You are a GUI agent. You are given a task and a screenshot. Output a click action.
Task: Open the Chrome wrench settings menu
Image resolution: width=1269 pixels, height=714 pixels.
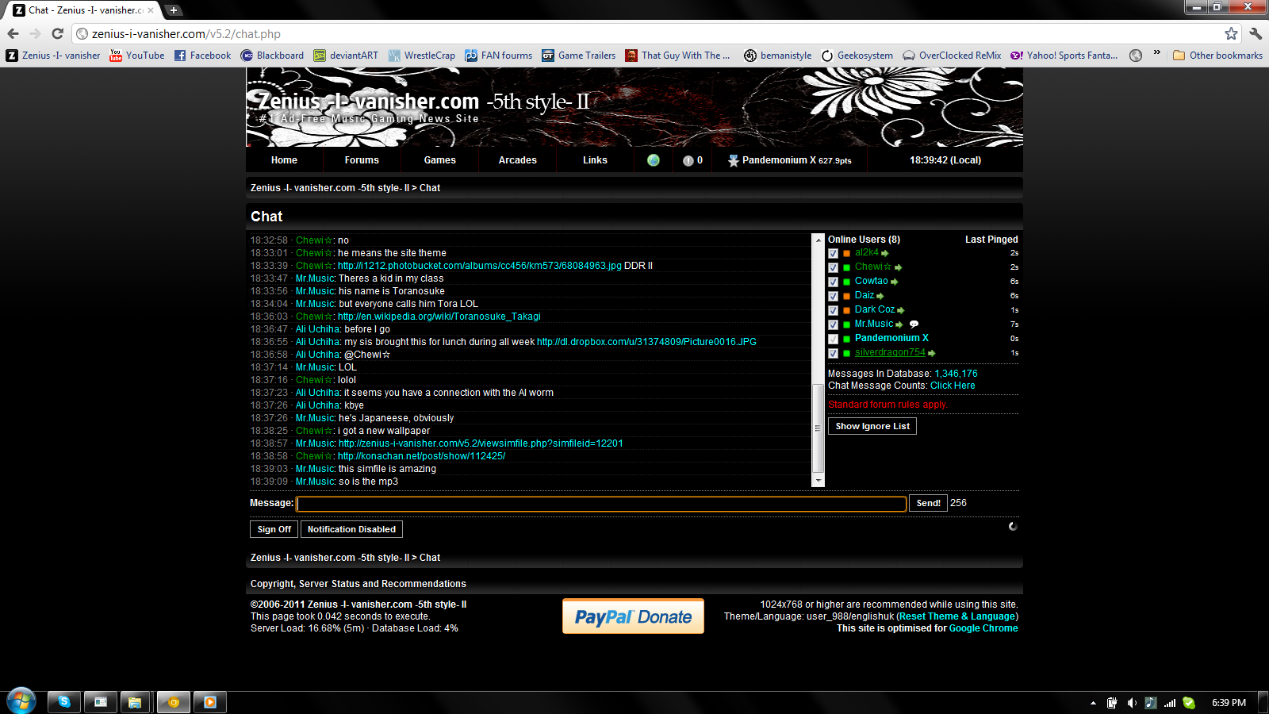click(x=1256, y=33)
